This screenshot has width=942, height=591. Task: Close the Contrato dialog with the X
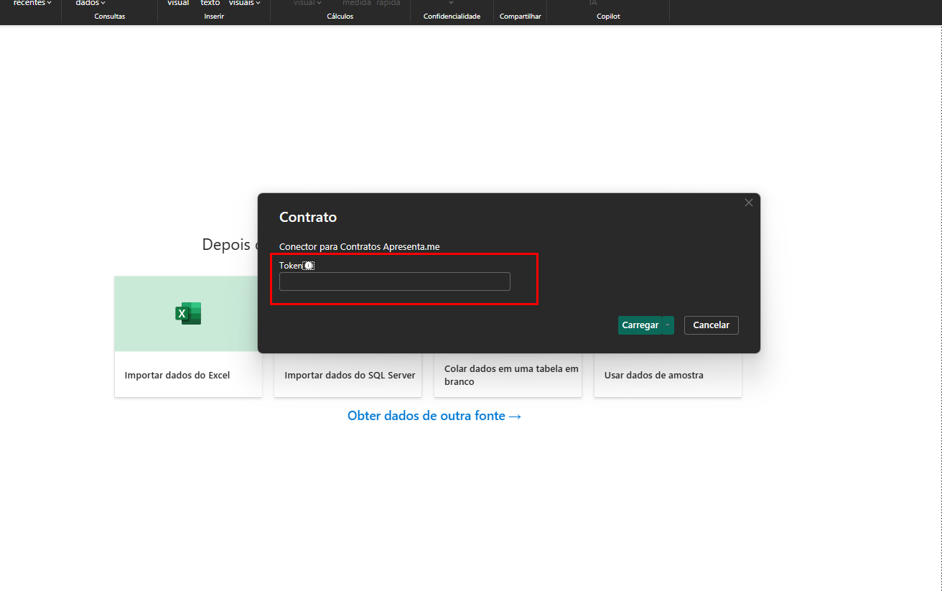click(x=749, y=203)
